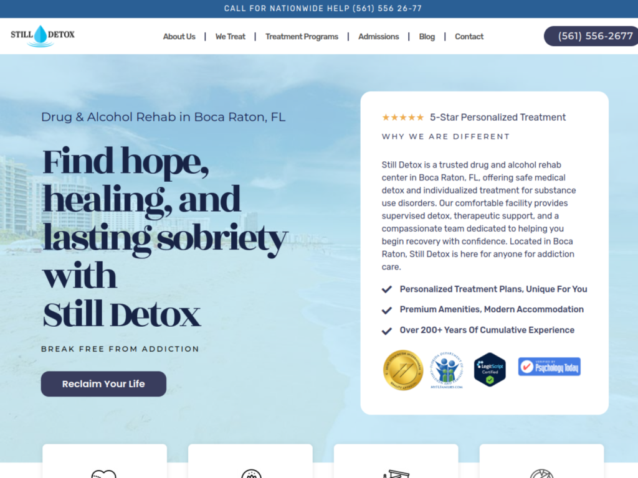This screenshot has height=478, width=638.
Task: Click 'Personalized Treatment Plans, Unique For You'
Action: pyautogui.click(x=493, y=289)
